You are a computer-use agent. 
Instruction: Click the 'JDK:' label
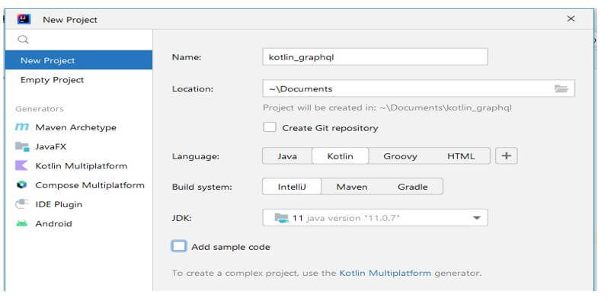click(181, 218)
